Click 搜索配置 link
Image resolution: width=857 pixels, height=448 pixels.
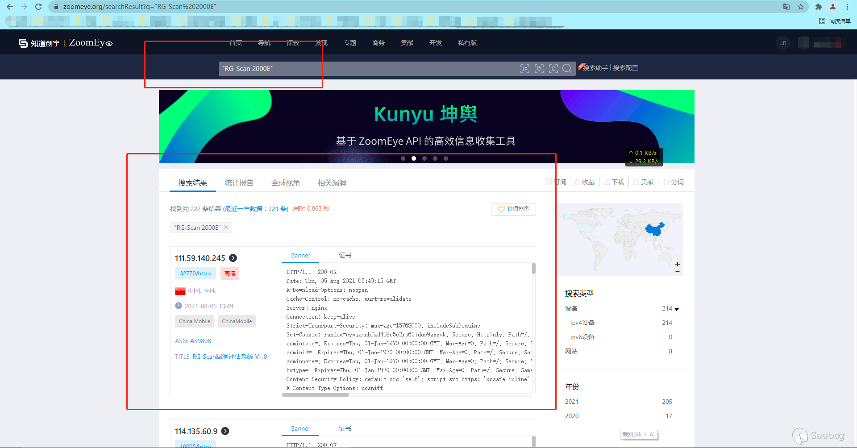tap(625, 68)
